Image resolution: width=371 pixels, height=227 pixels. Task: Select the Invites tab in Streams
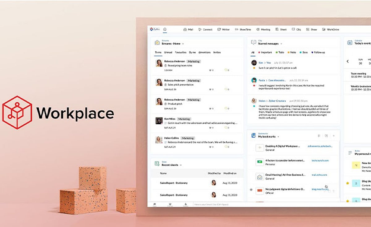pyautogui.click(x=217, y=53)
